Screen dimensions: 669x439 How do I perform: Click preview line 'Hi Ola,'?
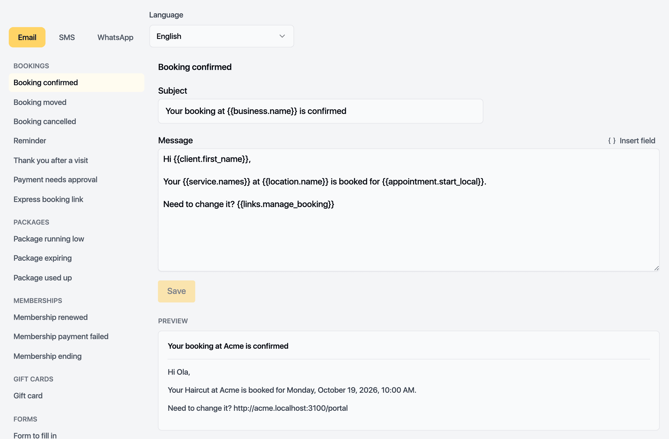[x=179, y=372]
